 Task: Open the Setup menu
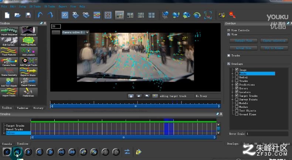22,7
